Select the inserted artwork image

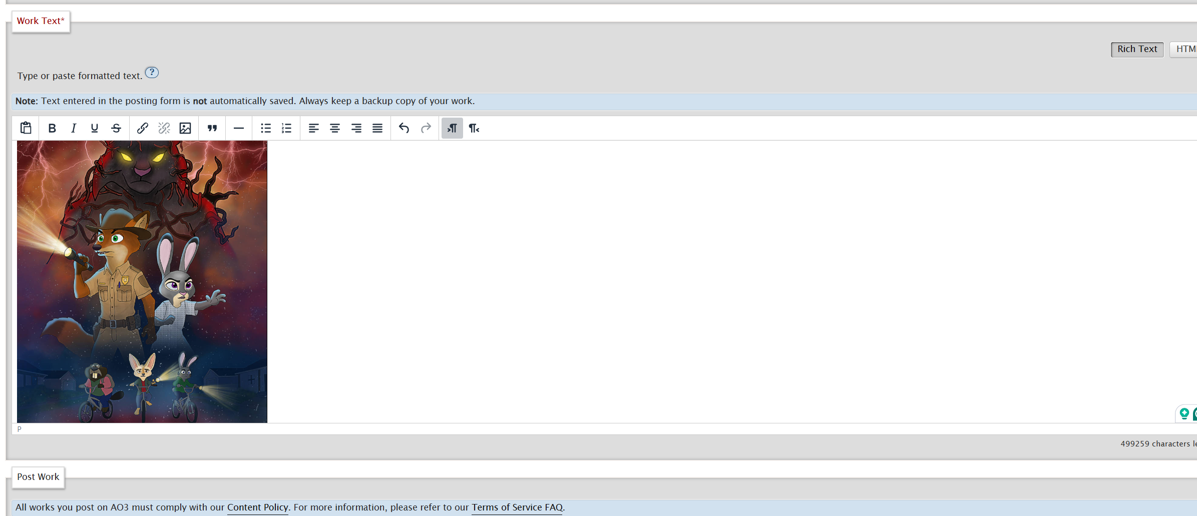142,281
